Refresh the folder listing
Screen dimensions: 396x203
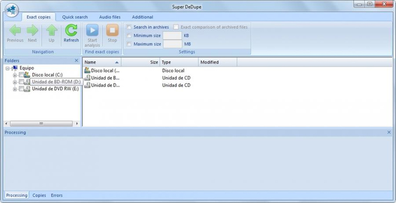click(x=71, y=33)
